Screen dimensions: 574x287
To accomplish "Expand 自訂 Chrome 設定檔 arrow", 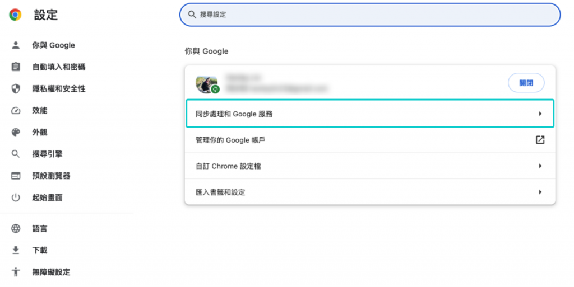I will tap(540, 166).
